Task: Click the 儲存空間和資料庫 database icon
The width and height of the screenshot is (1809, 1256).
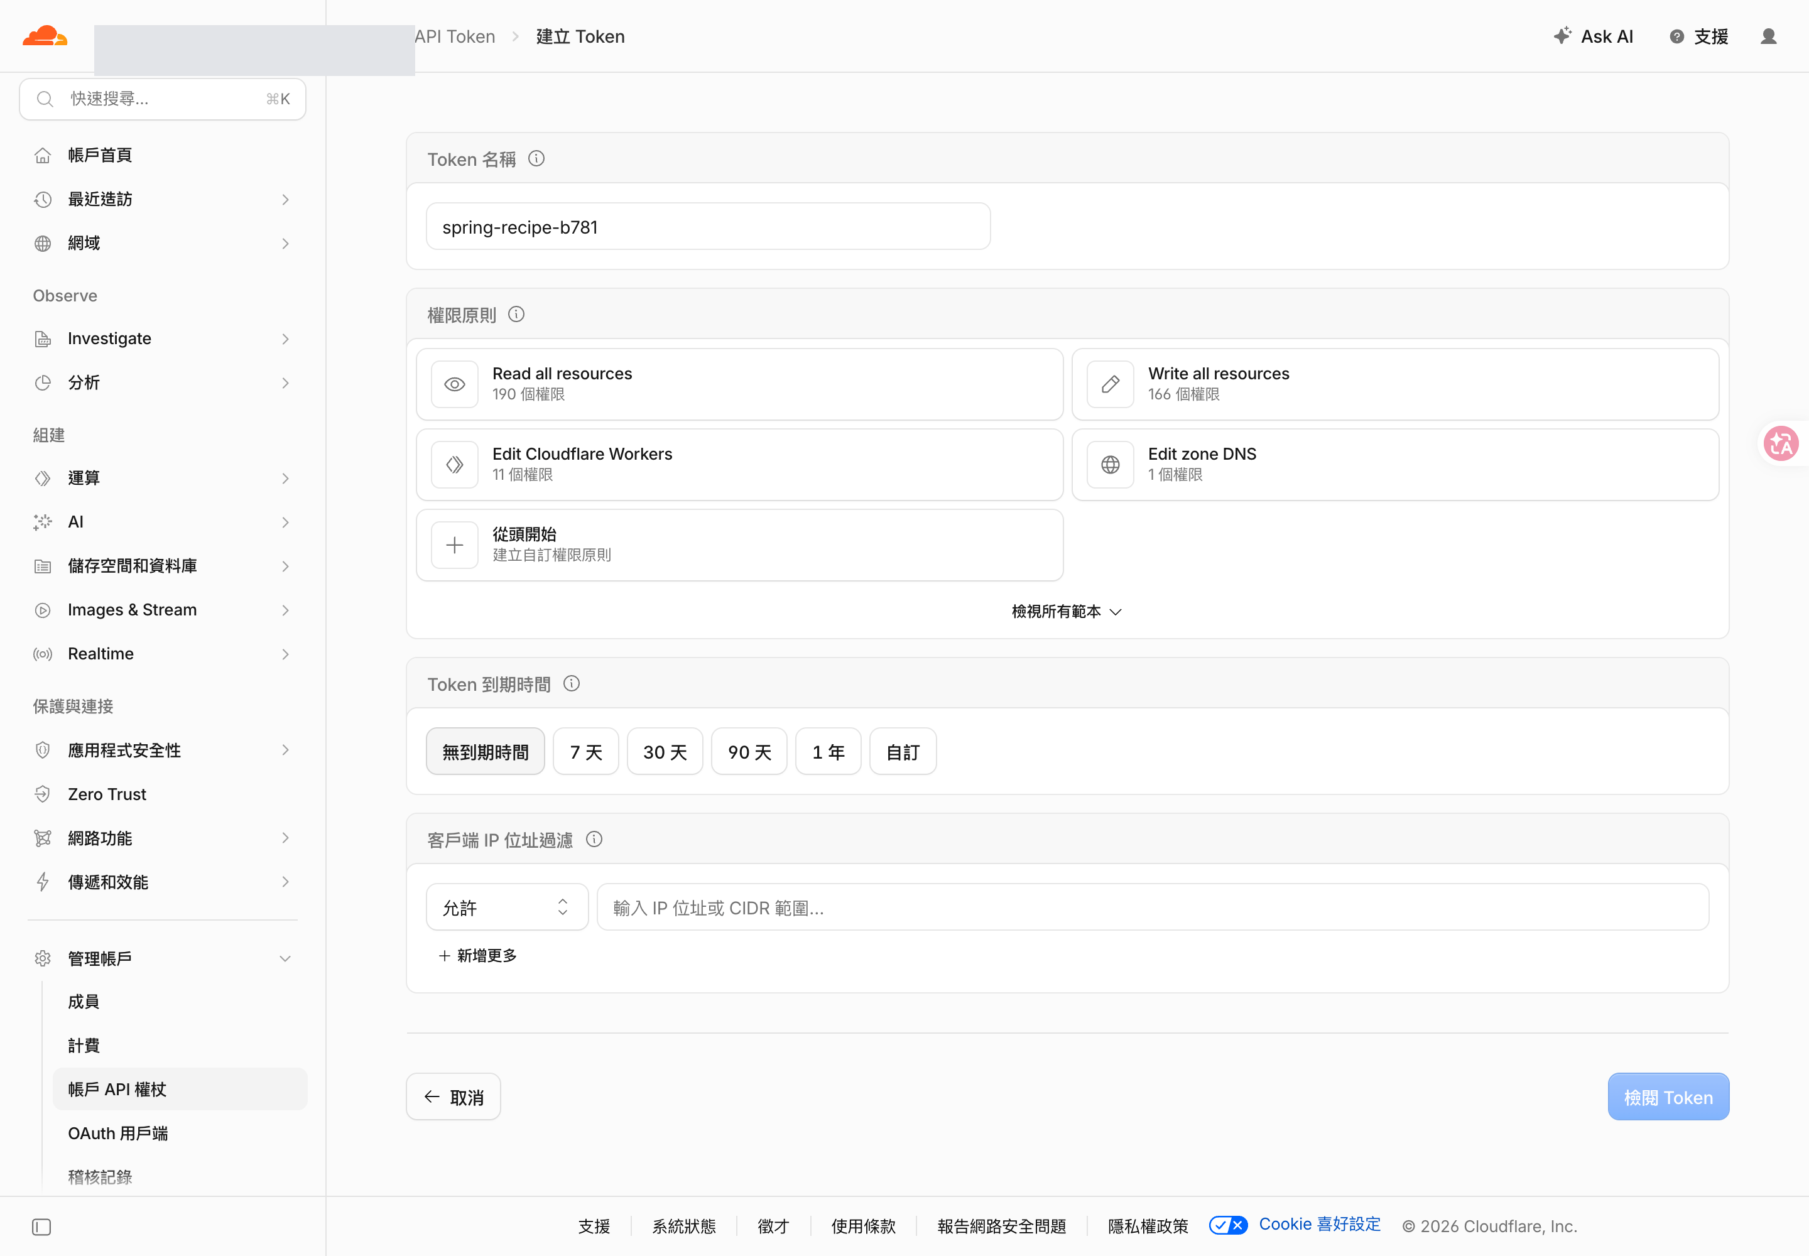Action: [43, 566]
